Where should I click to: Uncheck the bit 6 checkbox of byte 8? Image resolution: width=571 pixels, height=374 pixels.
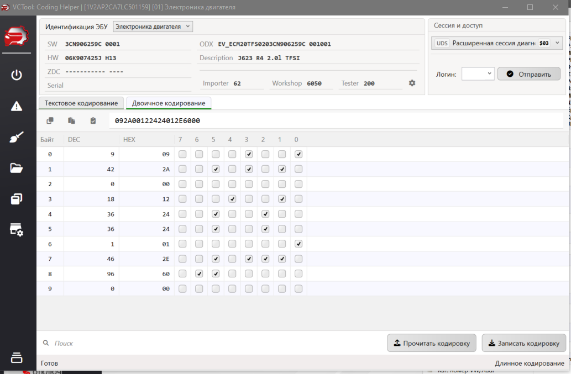coord(199,273)
